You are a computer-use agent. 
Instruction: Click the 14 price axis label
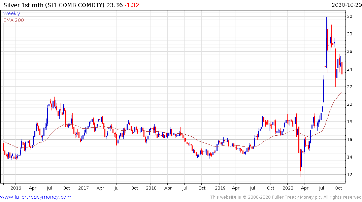tap(349, 157)
